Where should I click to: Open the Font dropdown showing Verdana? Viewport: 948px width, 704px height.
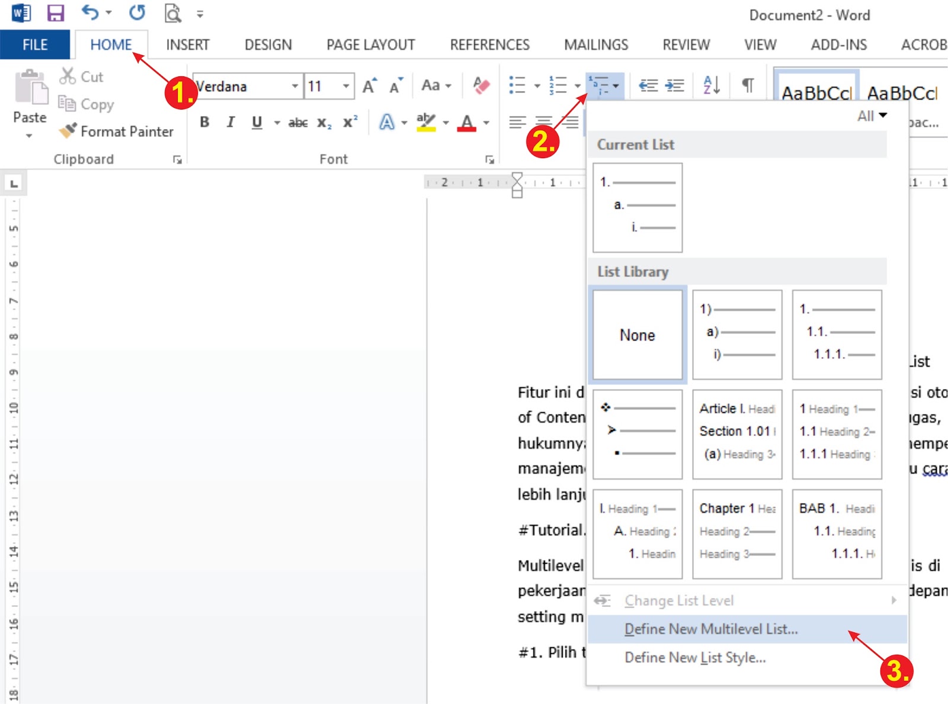[x=296, y=86]
